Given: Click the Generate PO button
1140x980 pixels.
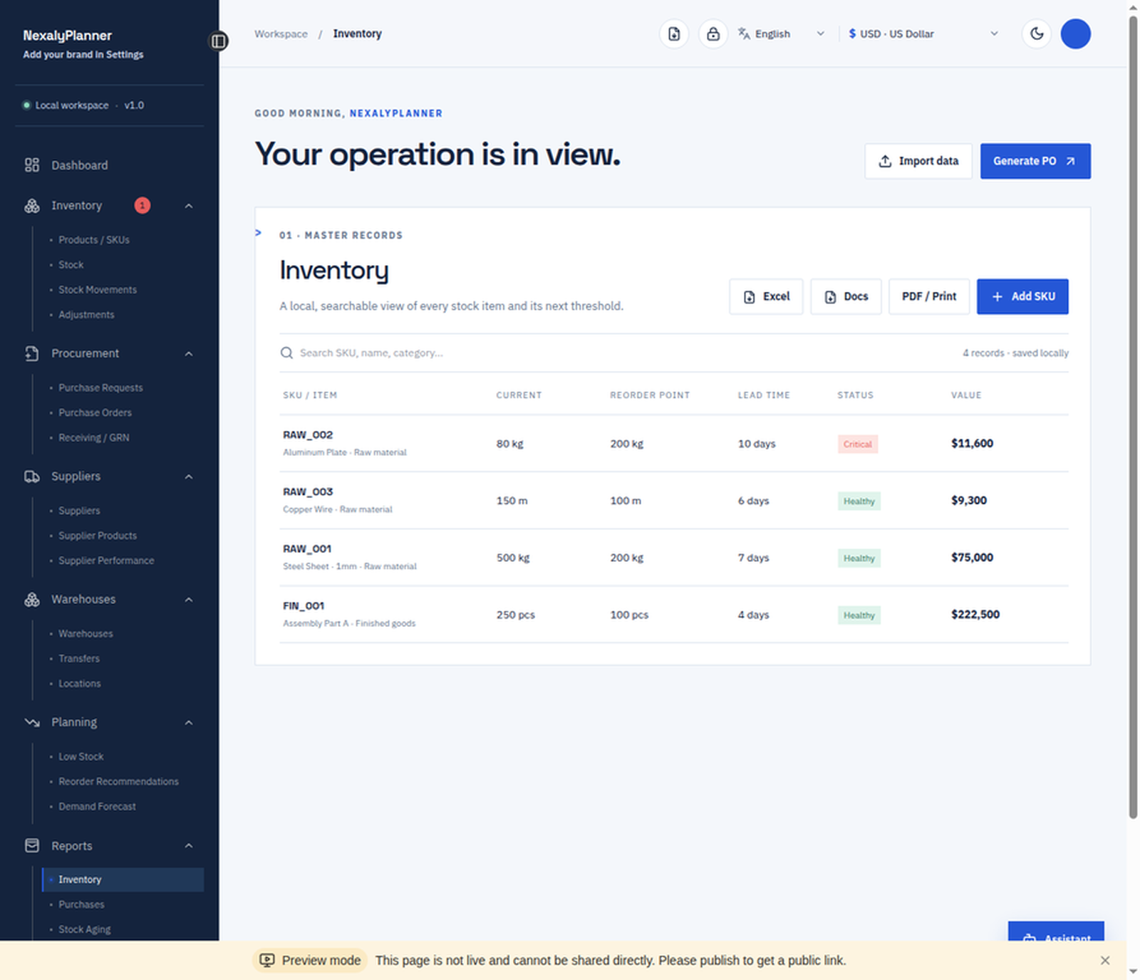Looking at the screenshot, I should 1035,161.
